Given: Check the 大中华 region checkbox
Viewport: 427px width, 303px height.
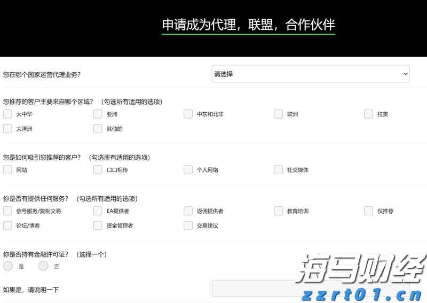Looking at the screenshot, I should coord(7,114).
